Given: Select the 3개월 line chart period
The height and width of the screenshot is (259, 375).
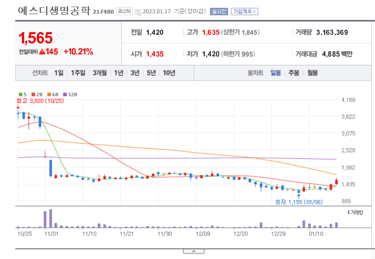Looking at the screenshot, I should click(x=100, y=73).
